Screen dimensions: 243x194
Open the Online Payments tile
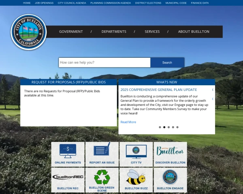68,154
